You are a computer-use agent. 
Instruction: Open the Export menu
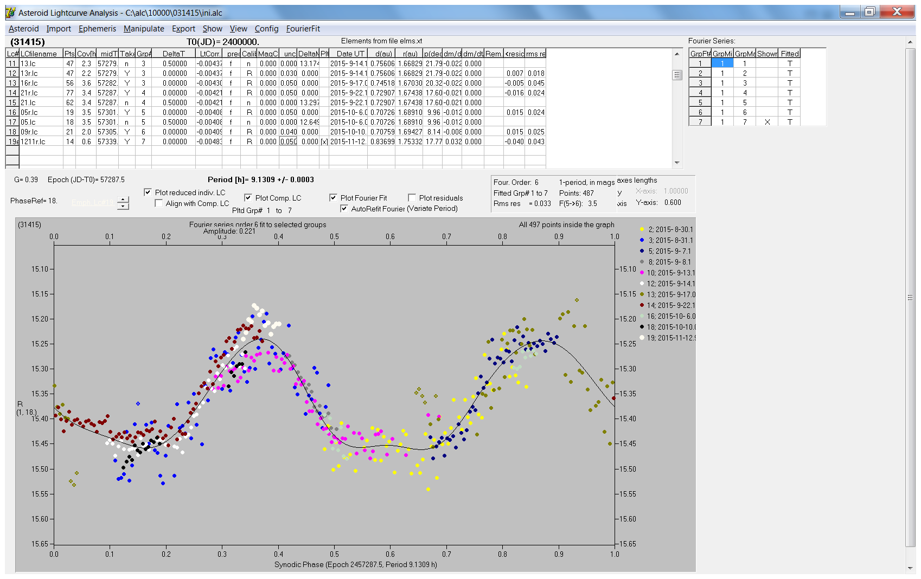pos(183,29)
